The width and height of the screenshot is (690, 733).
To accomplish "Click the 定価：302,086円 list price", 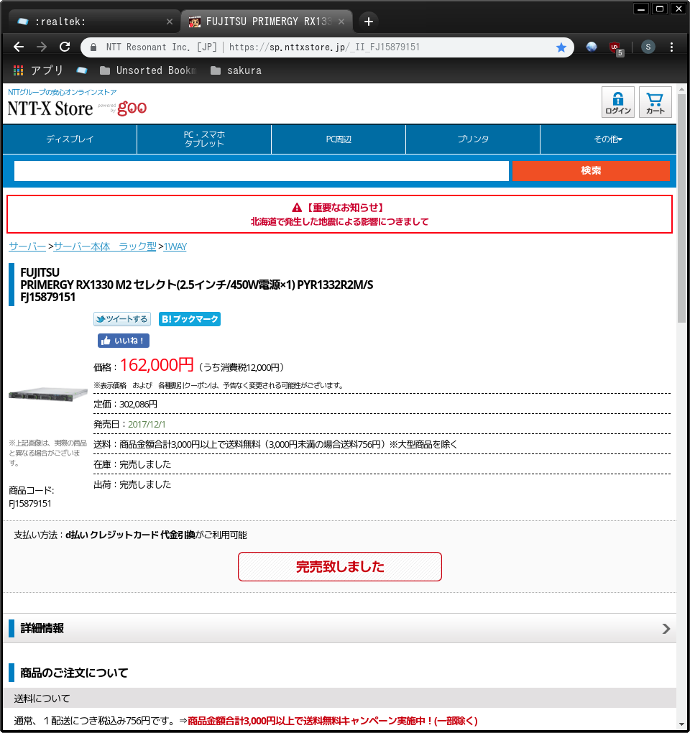I will (125, 405).
